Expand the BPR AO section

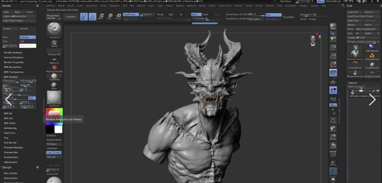pyautogui.click(x=8, y=113)
